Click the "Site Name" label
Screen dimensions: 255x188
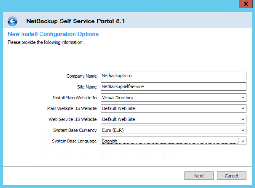click(x=87, y=87)
